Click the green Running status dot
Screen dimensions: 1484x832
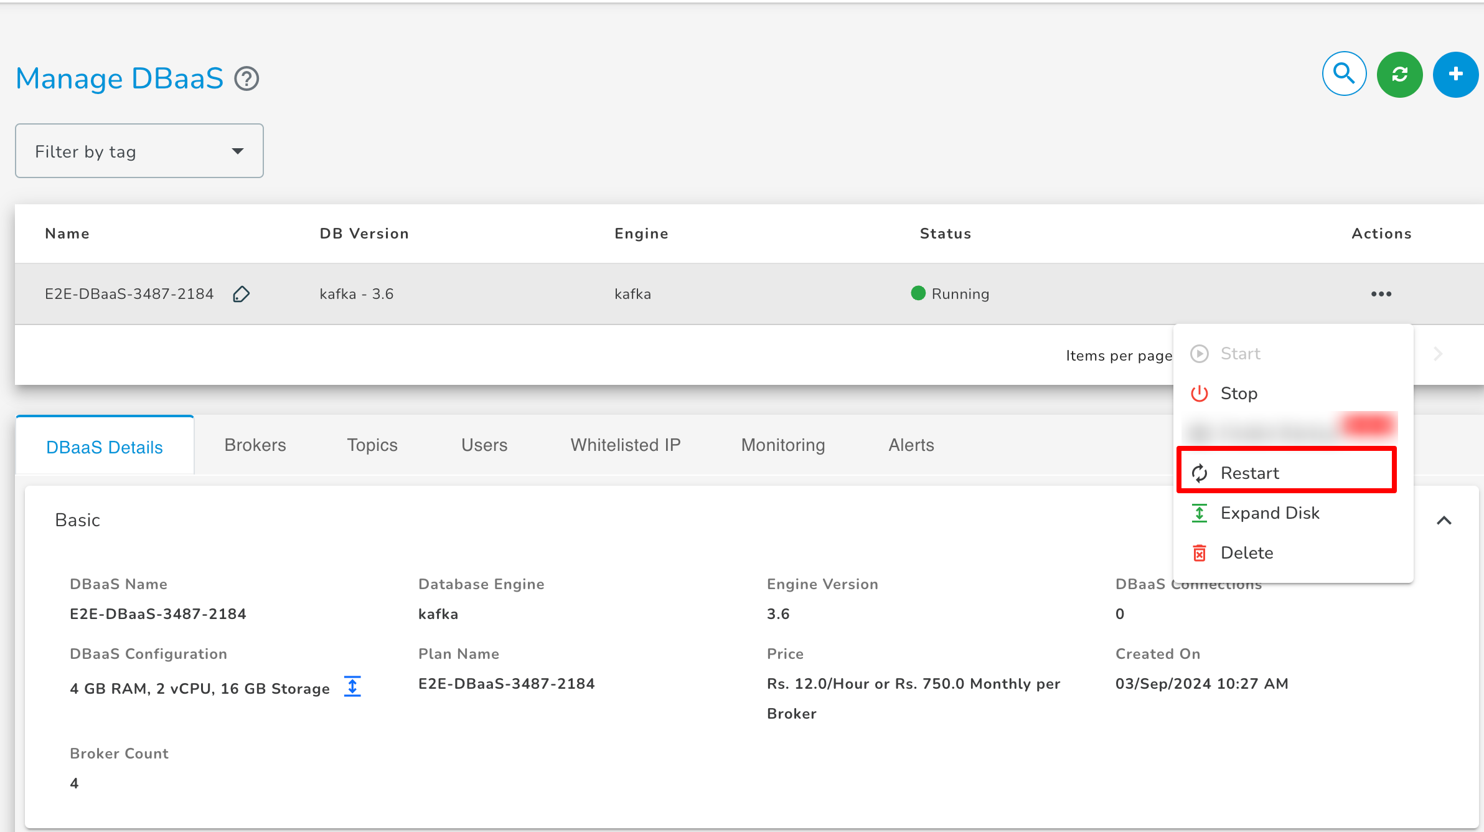click(x=918, y=293)
